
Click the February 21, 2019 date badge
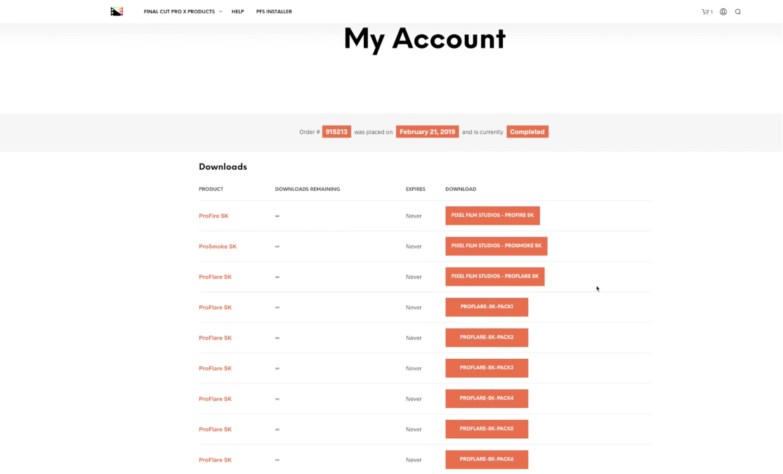428,132
